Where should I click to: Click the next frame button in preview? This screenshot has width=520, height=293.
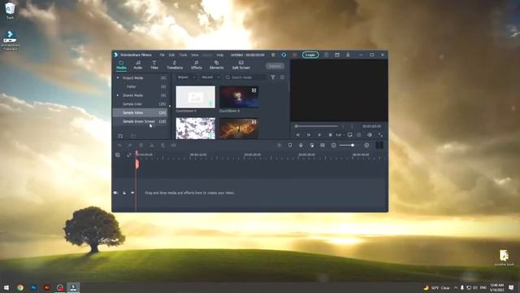tap(309, 135)
